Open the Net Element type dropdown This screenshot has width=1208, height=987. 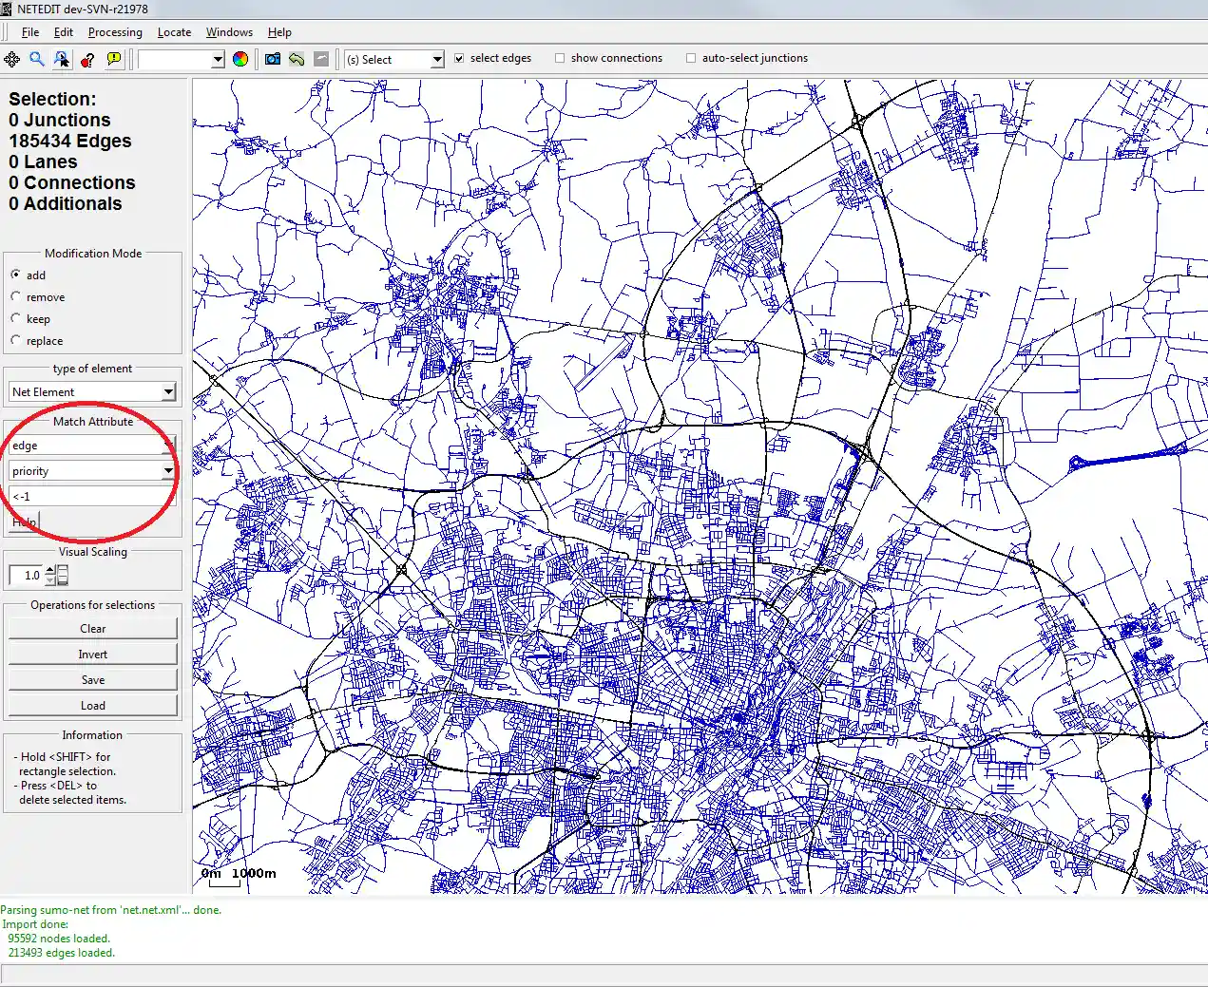[x=168, y=391]
